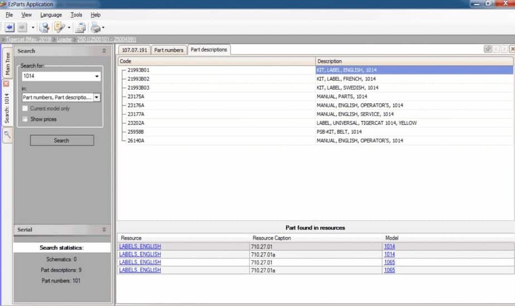The image size is (515, 306).
Task: Click the order list documents icon
Action: click(x=80, y=27)
